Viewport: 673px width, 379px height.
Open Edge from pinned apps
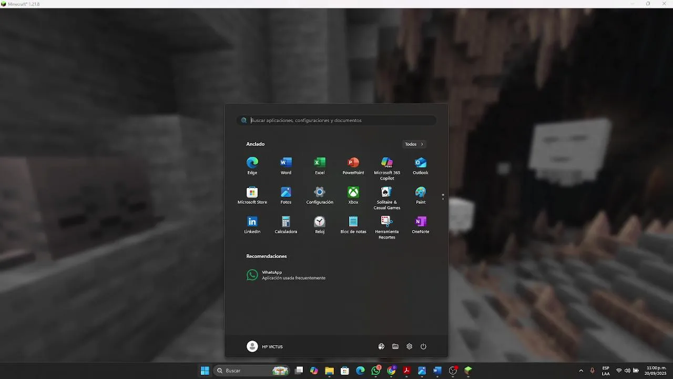coord(252,165)
